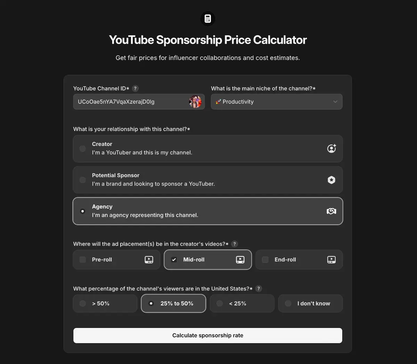Choose the Potential Sponsor radio option
417x364 pixels.
pyautogui.click(x=83, y=180)
